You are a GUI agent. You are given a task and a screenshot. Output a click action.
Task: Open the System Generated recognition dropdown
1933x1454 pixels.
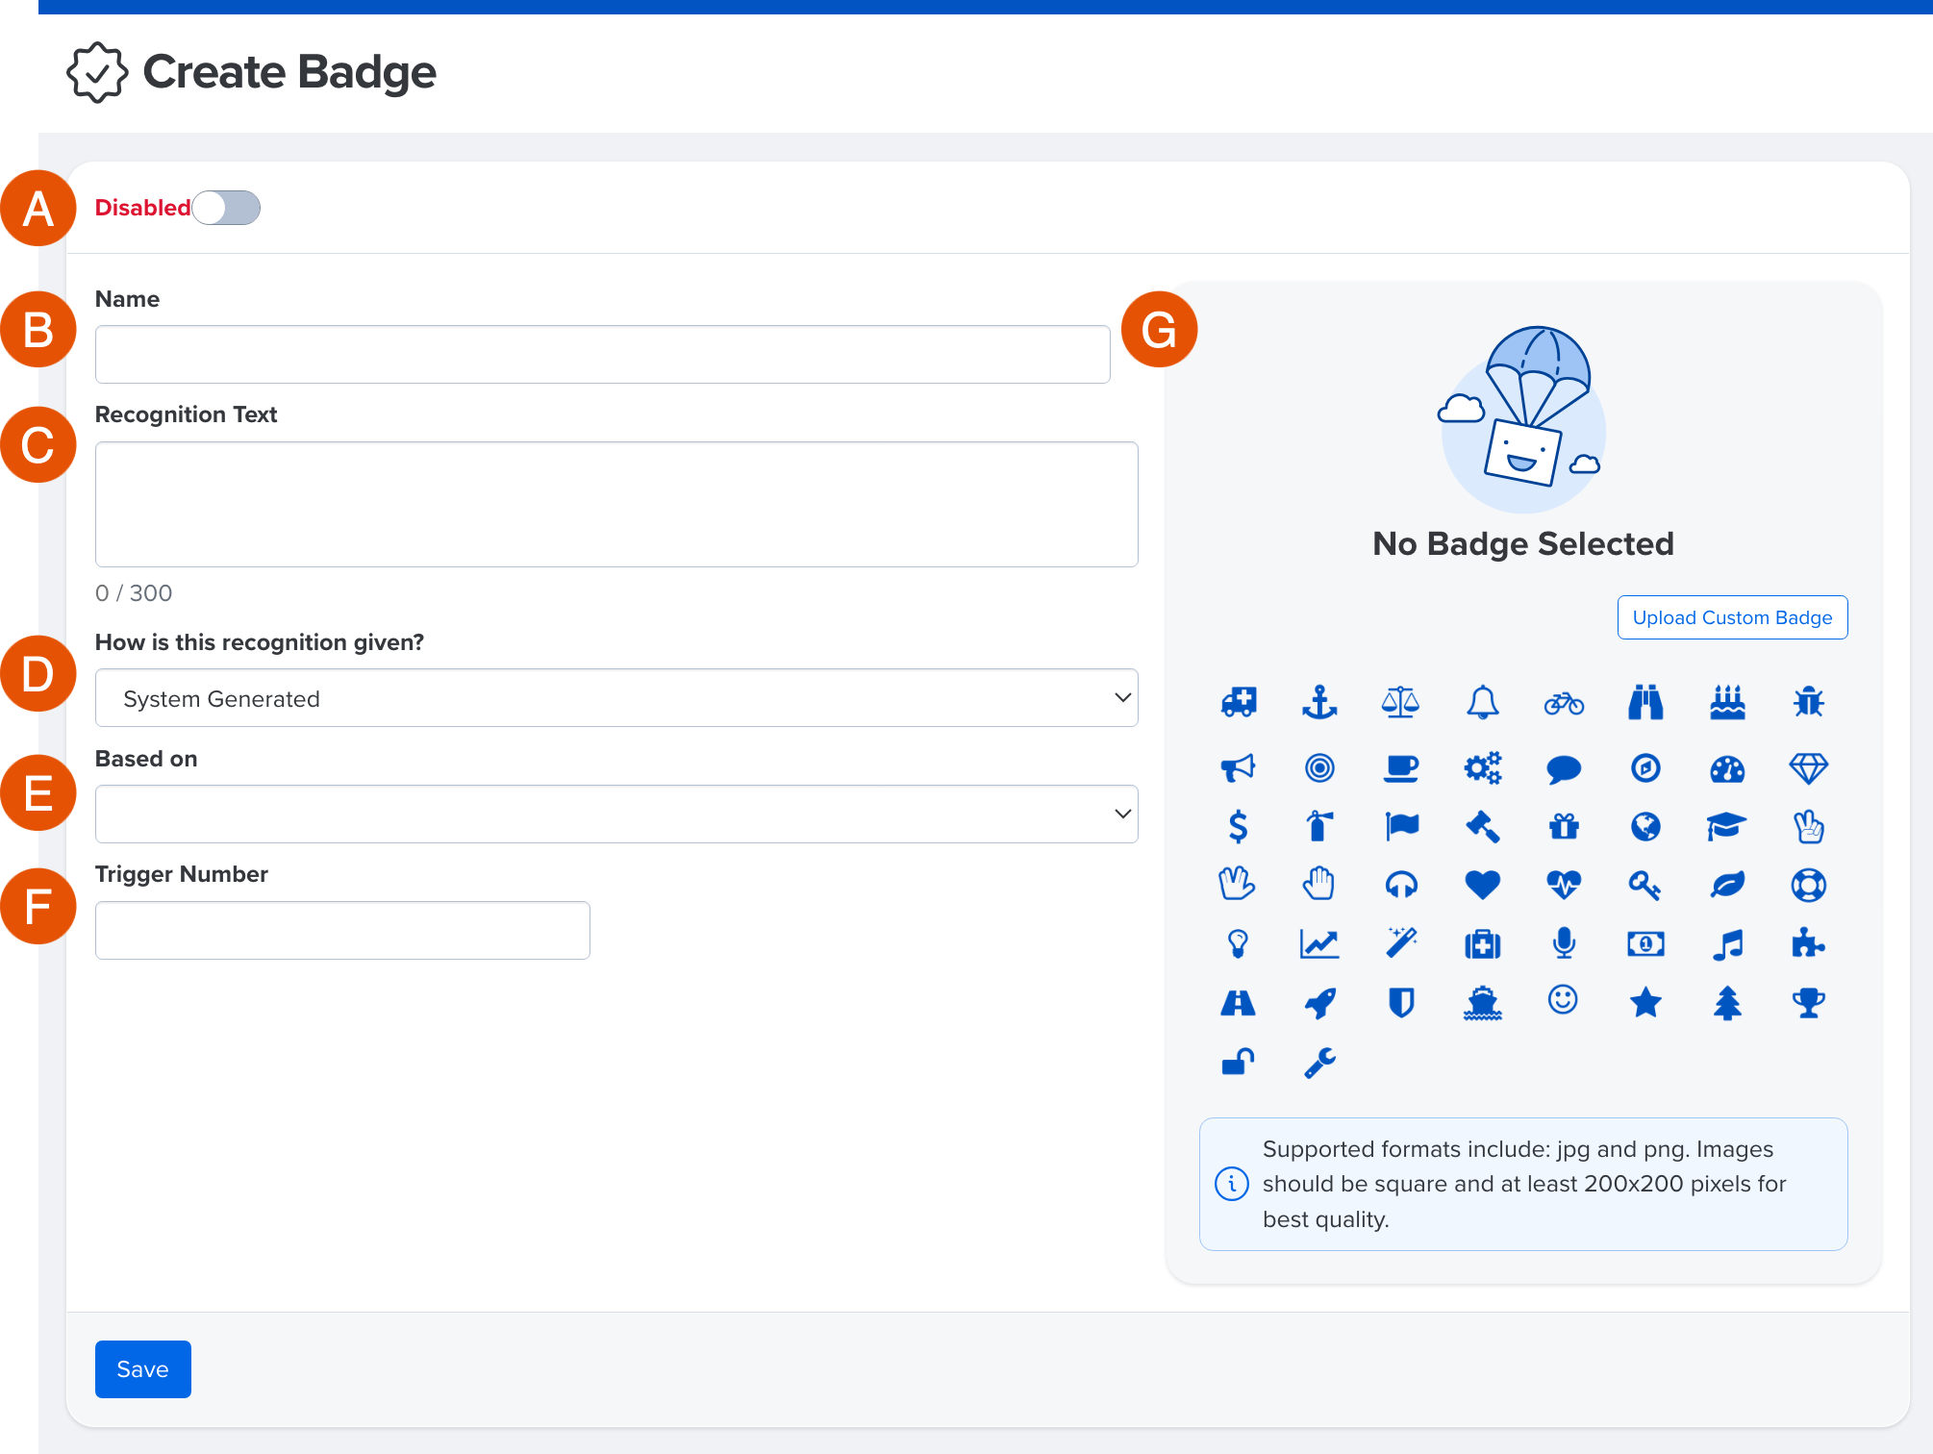(x=615, y=698)
